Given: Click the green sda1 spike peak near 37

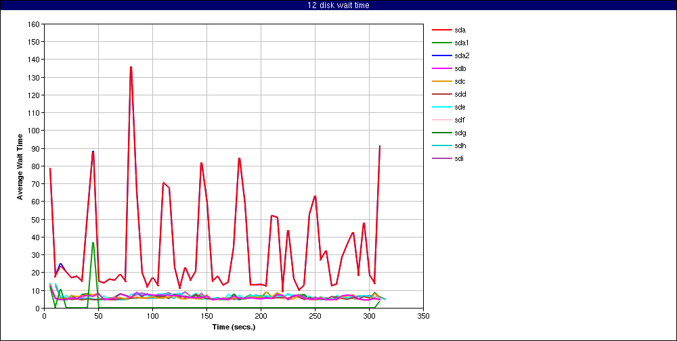Looking at the screenshot, I should [93, 243].
